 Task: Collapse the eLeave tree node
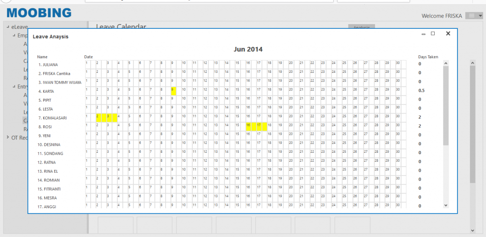click(8, 27)
